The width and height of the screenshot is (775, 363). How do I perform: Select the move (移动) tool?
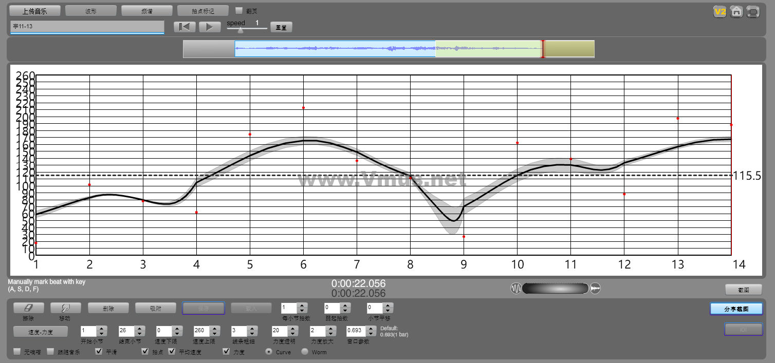(x=65, y=308)
